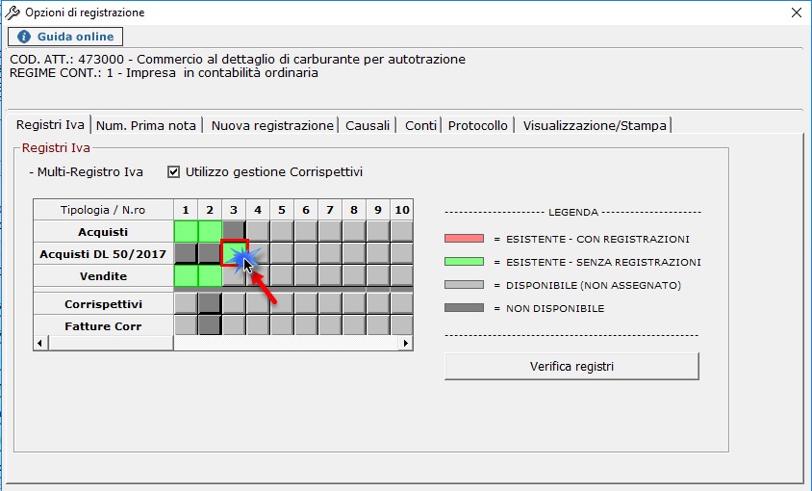Click the grid's right scroll arrow
Viewport: 812px width, 491px height.
pos(405,344)
